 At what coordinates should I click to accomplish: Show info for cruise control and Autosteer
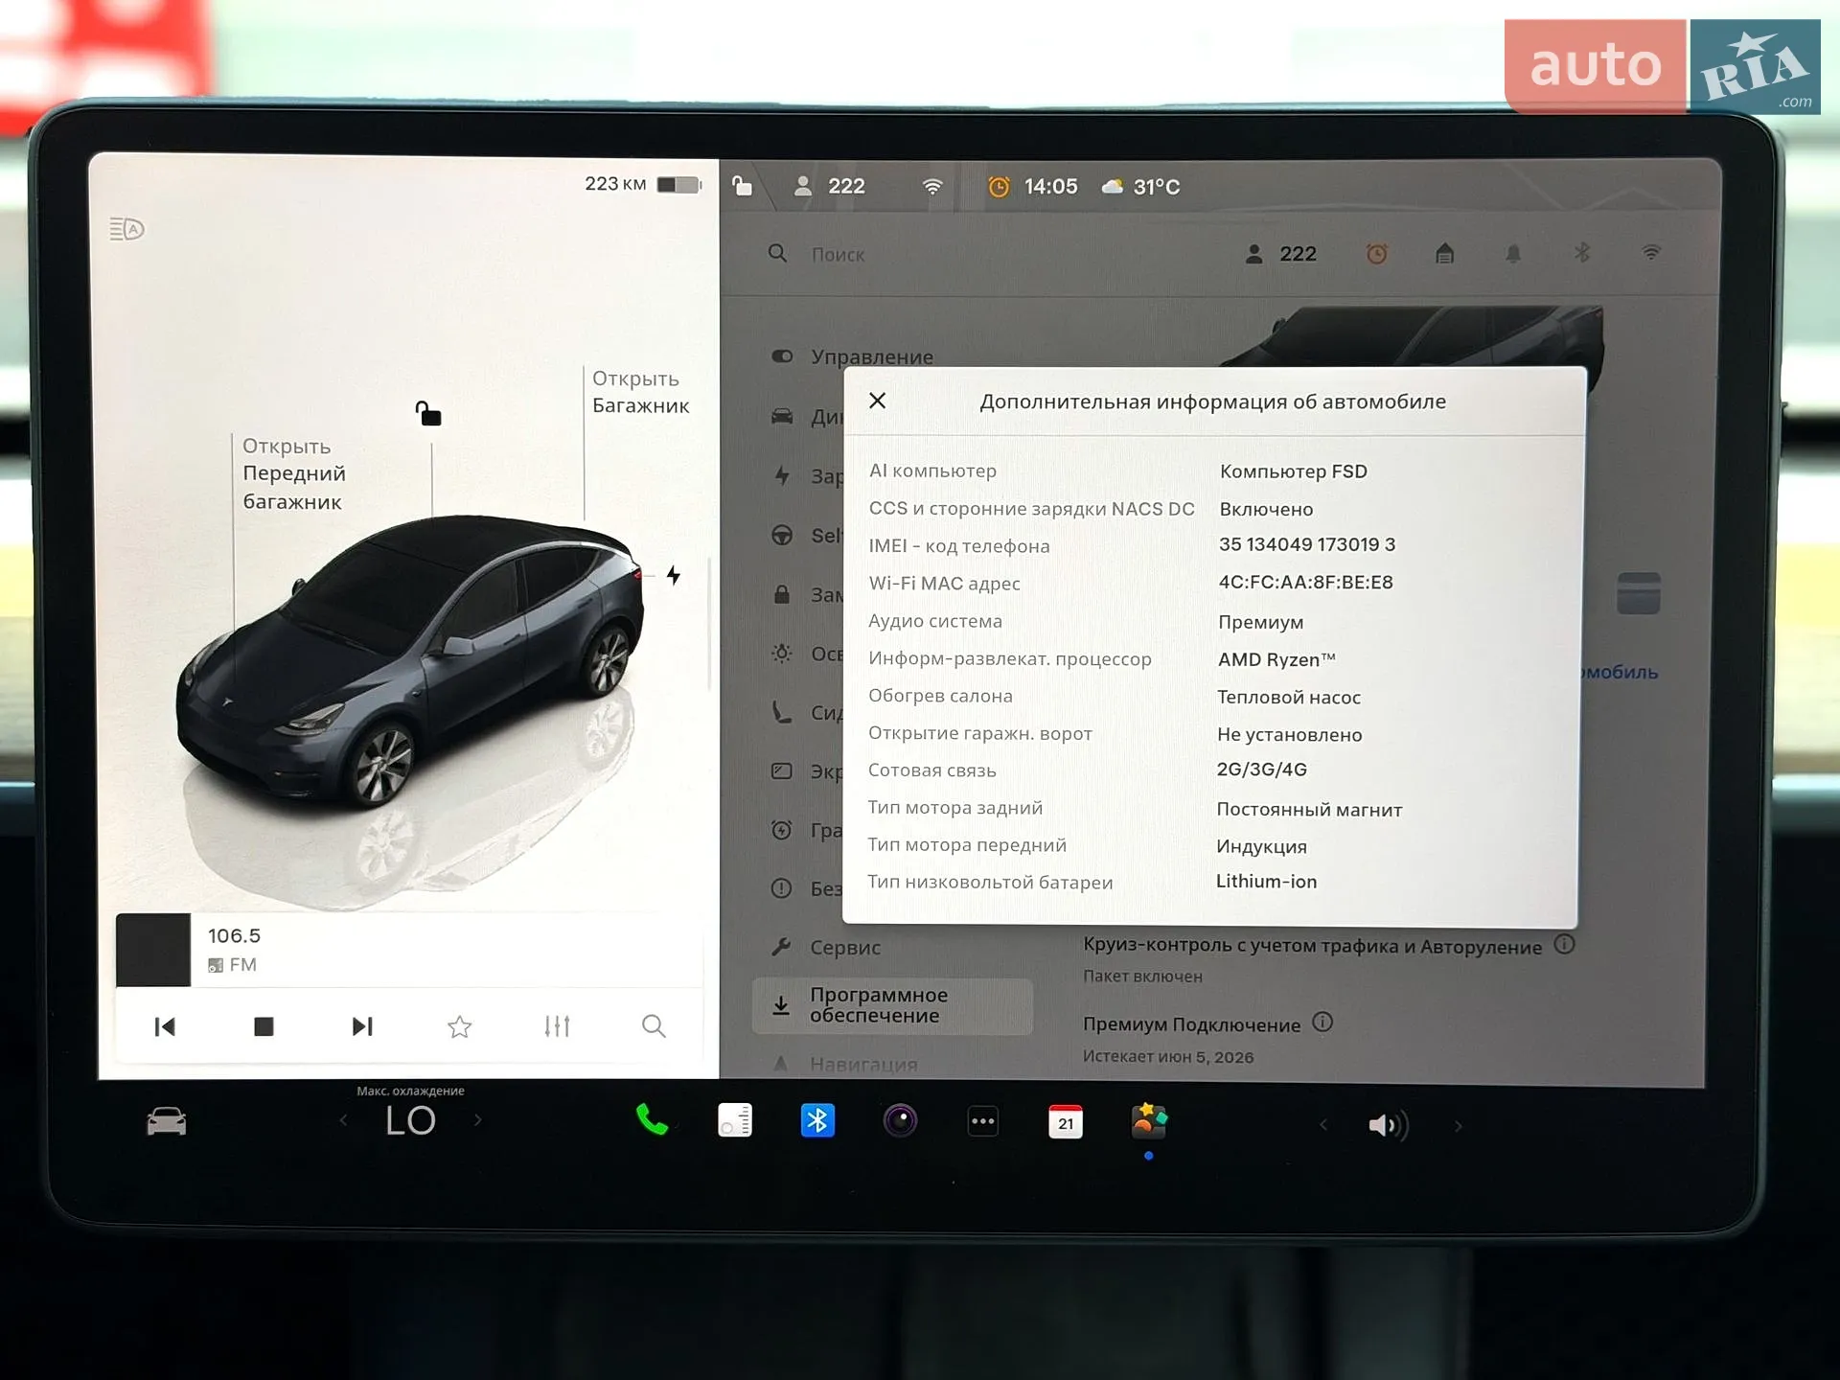(x=1564, y=944)
